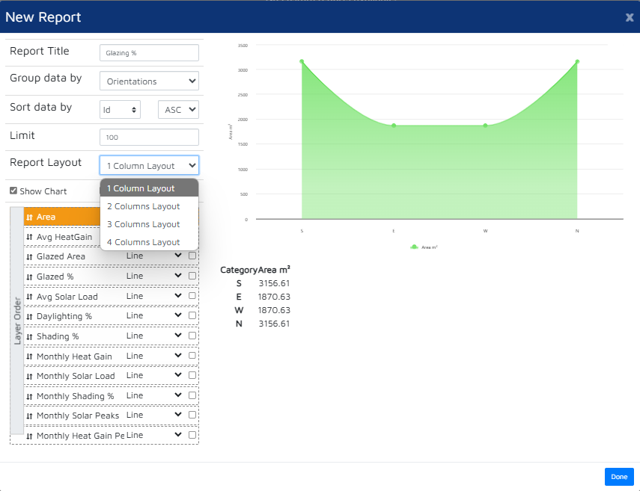This screenshot has width=640, height=491.
Task: Enable the Glazed % layer checkbox
Action: coord(192,276)
